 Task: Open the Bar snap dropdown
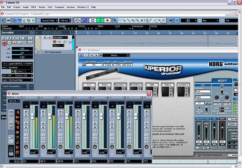click(x=210, y=21)
